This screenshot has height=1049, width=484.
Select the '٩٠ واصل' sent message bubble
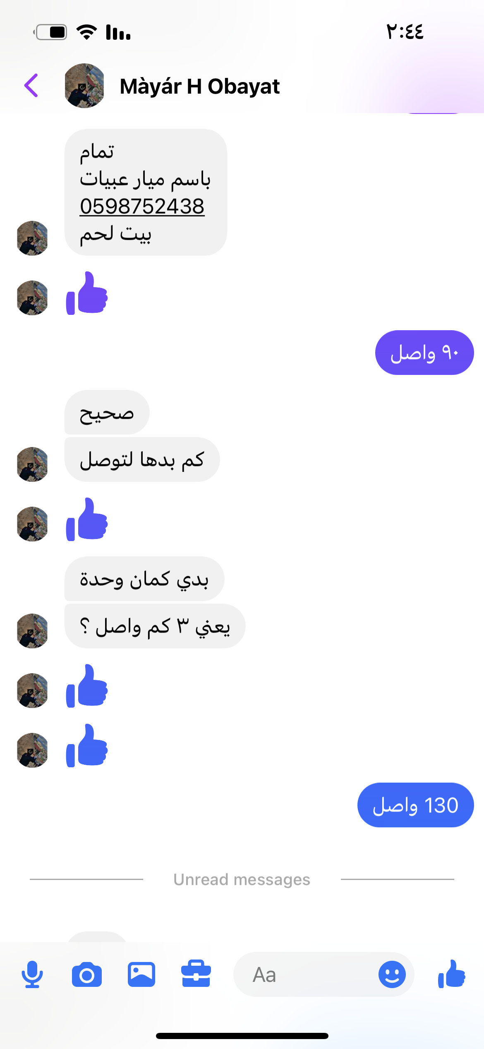(424, 353)
